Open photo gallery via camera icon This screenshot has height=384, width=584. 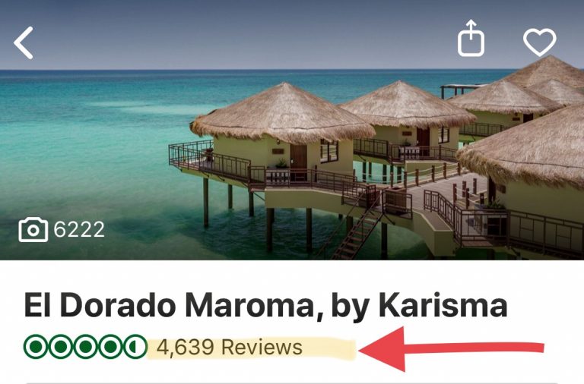tap(33, 230)
